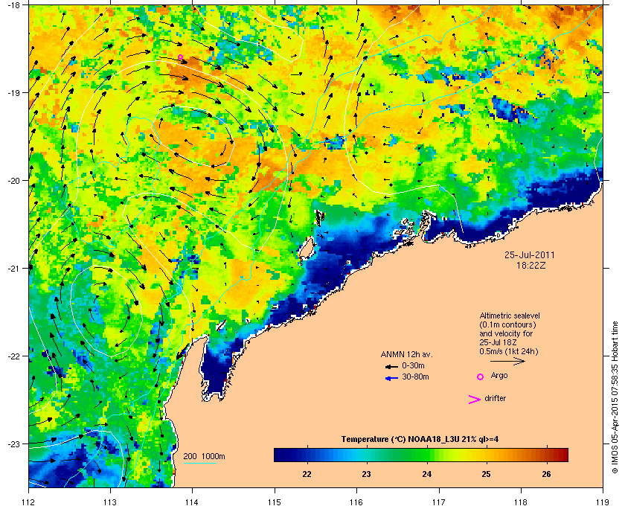Image resolution: width=625 pixels, height=506 pixels.
Task: Click the dark red end of the colorbar
Action: tap(562, 455)
